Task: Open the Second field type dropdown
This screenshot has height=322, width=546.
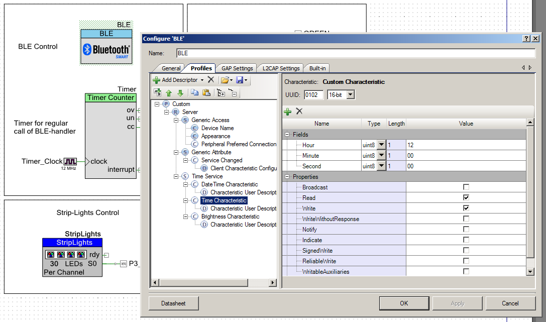Action: click(381, 166)
